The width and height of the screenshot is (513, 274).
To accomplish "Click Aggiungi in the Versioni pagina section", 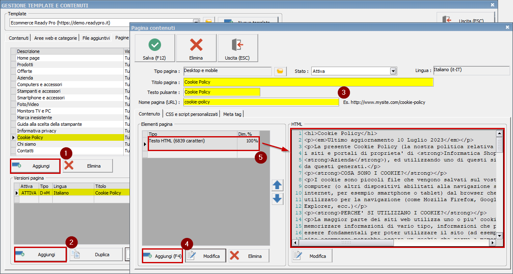I will (40, 255).
